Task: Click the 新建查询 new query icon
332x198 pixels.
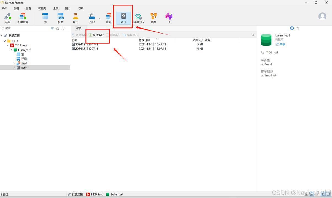Action: coord(23,18)
